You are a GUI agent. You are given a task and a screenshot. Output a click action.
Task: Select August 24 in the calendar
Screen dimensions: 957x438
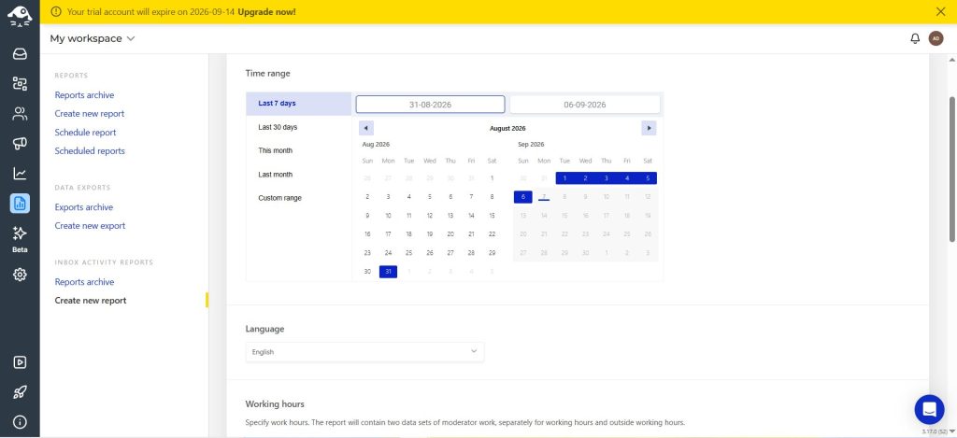tap(388, 252)
